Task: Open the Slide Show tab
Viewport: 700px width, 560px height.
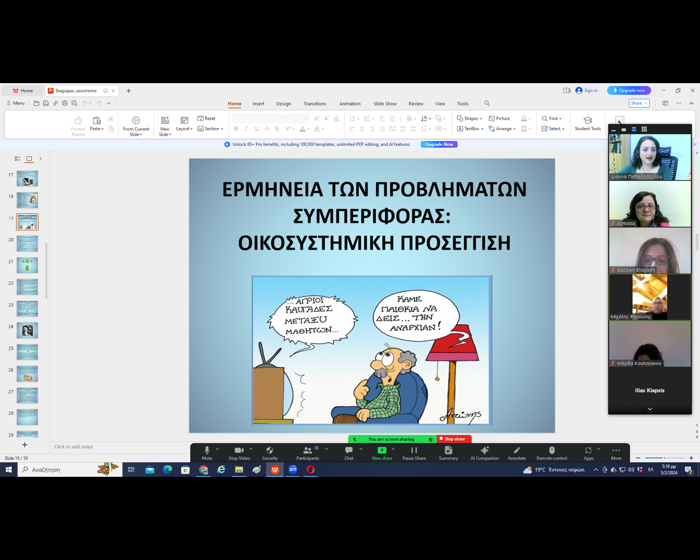Action: [x=385, y=104]
